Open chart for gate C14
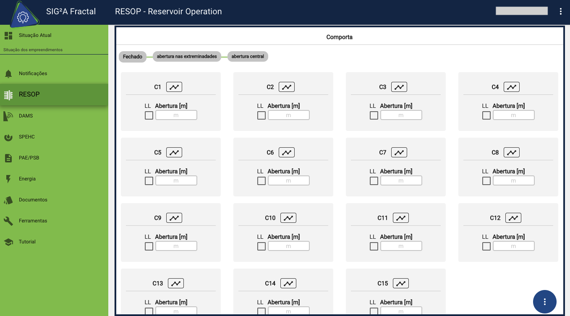The height and width of the screenshot is (316, 570). point(288,283)
